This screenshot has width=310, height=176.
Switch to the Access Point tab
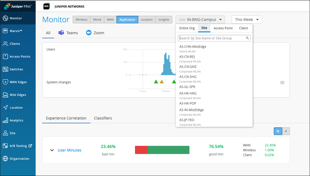[223, 28]
